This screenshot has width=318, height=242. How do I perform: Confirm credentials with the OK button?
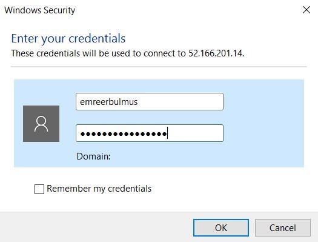tap(221, 227)
